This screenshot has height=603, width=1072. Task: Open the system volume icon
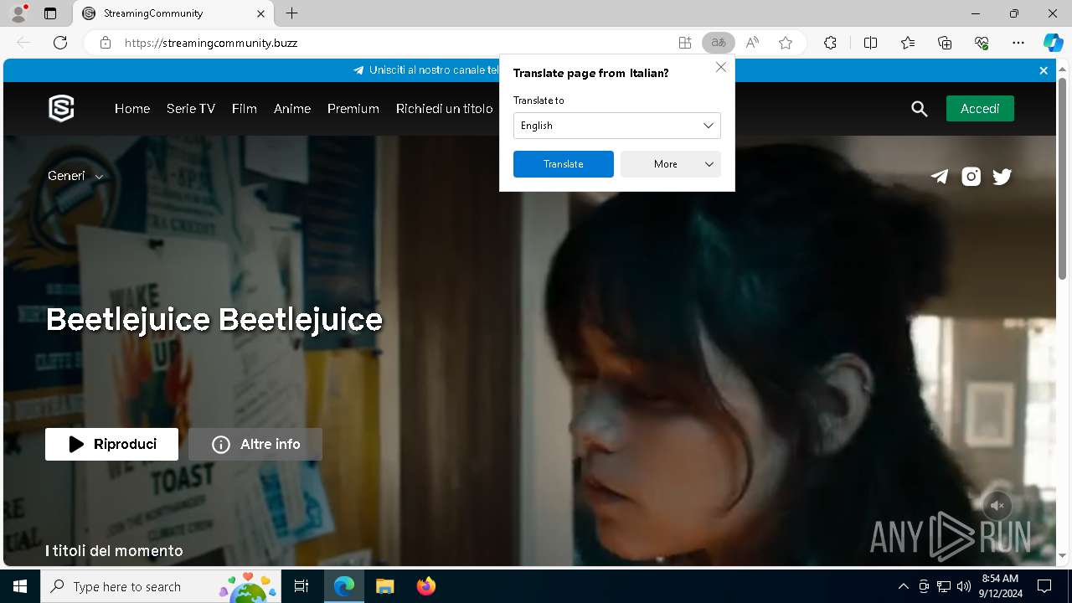click(x=964, y=586)
